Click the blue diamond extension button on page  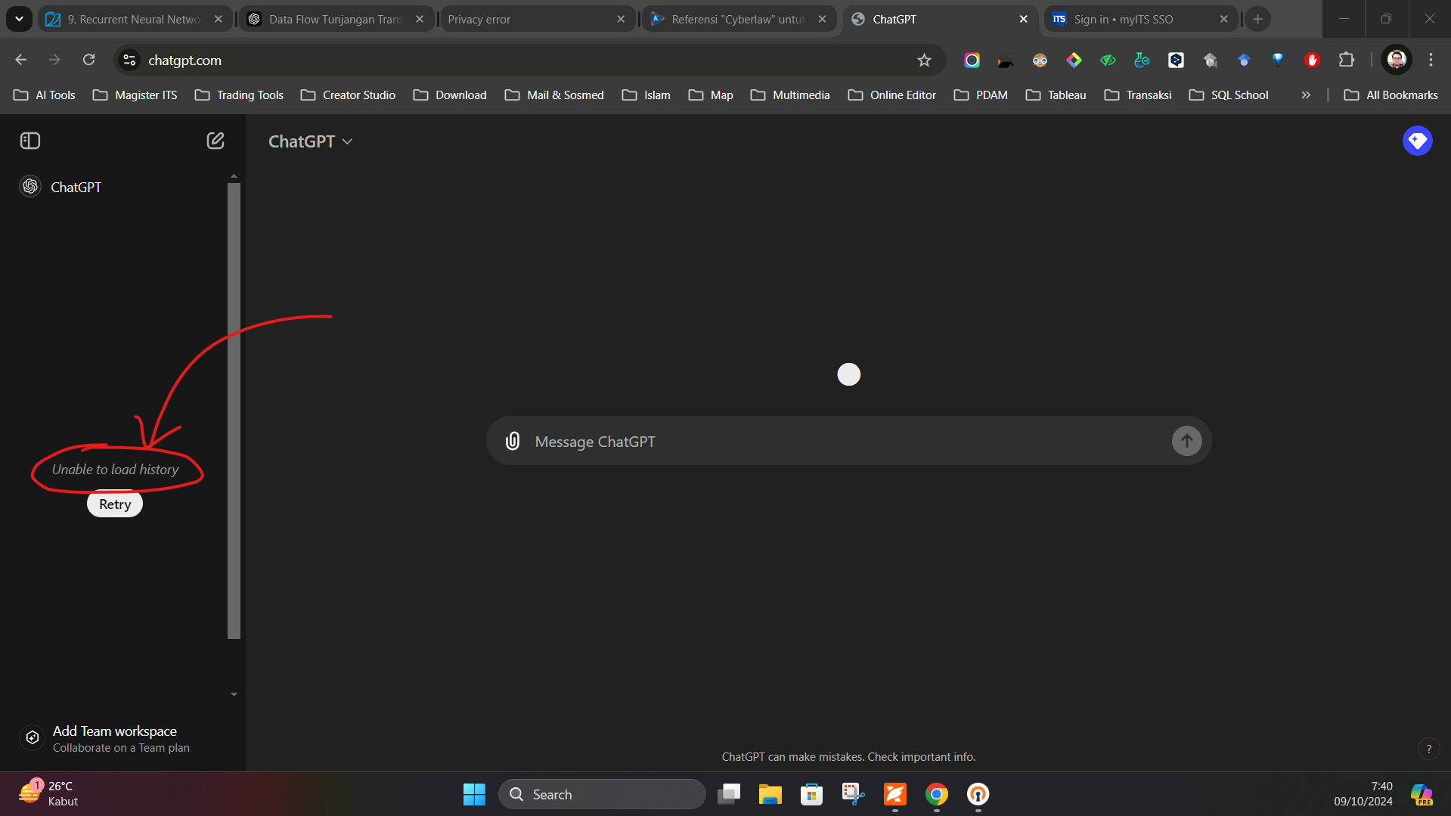click(x=1417, y=141)
